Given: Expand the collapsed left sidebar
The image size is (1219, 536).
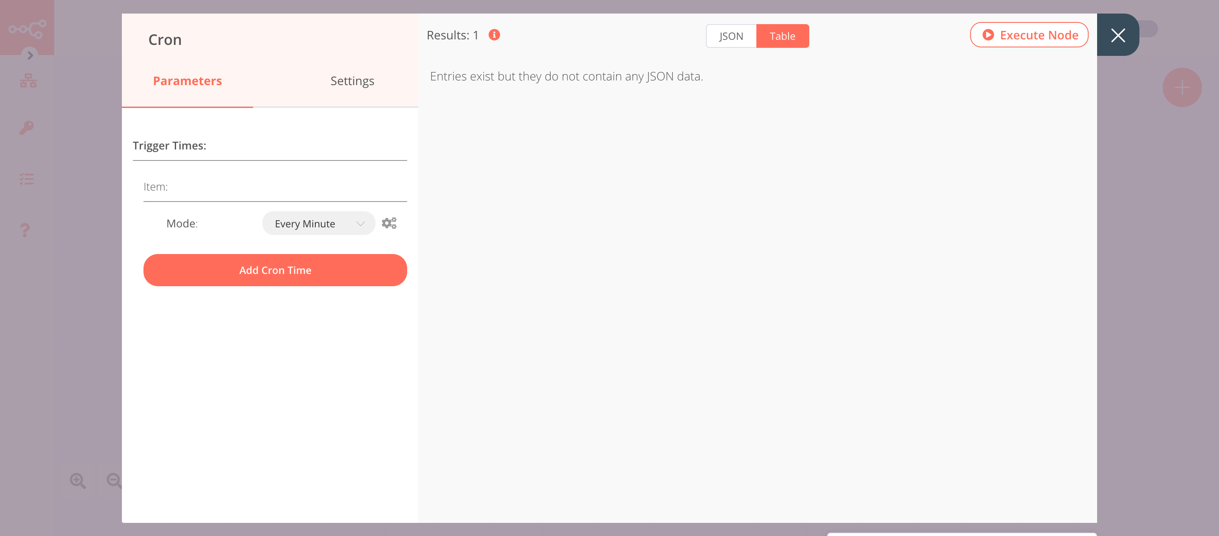Looking at the screenshot, I should 30,55.
